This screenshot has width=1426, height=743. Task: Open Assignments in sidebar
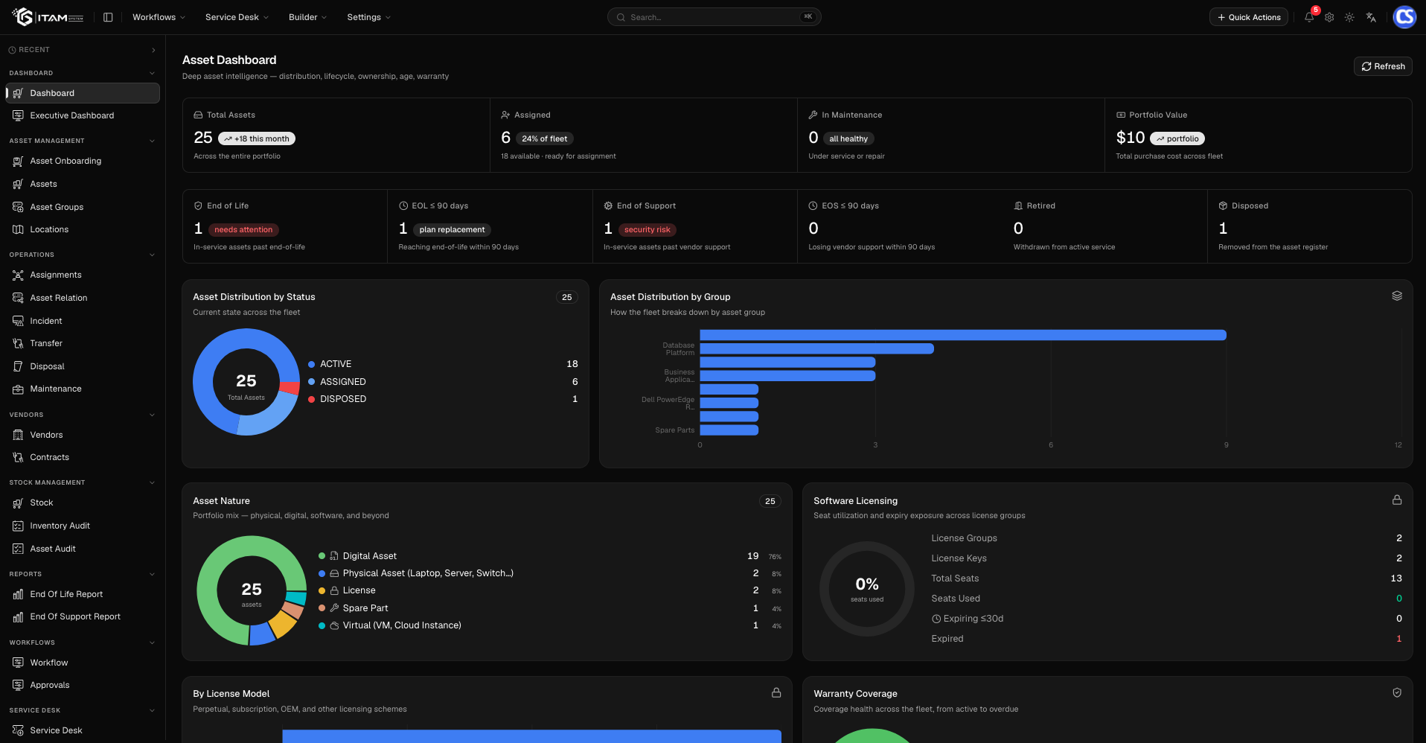point(83,275)
